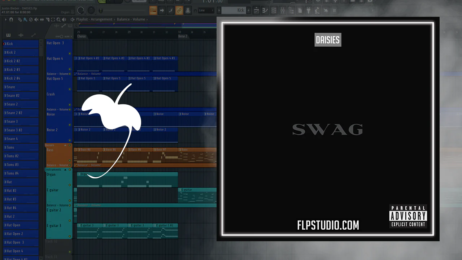Select Snare 3 #2 in pattern picker
This screenshot has height=260, width=462.
pyautogui.click(x=21, y=130)
